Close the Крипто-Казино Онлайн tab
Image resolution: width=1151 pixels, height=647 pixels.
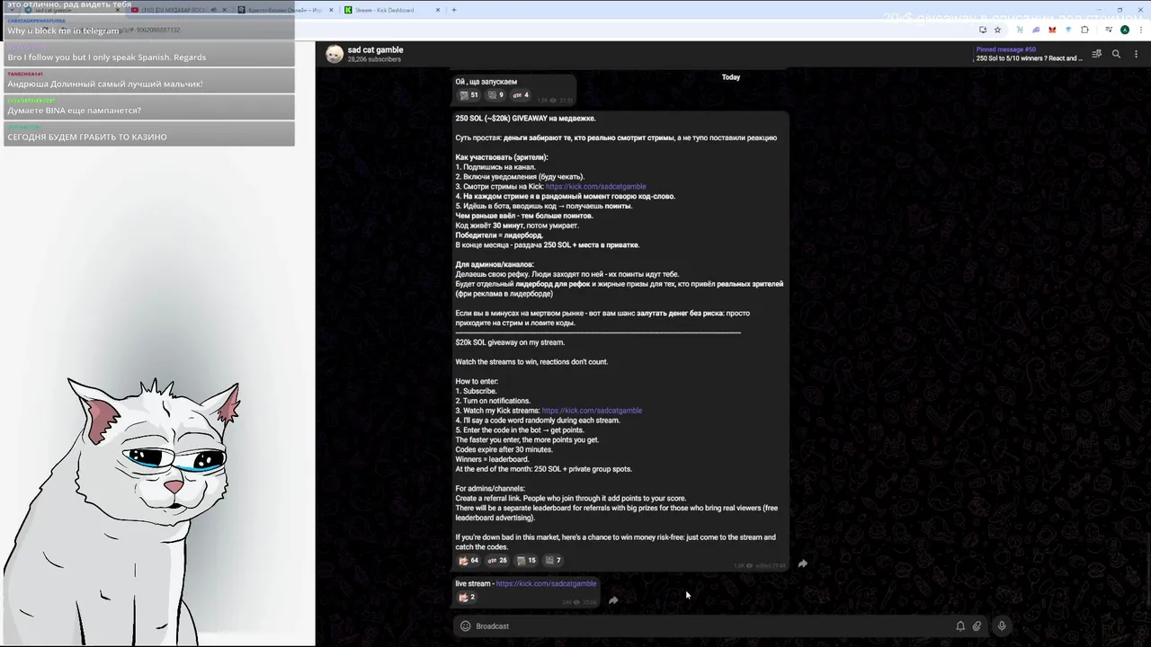click(x=331, y=10)
